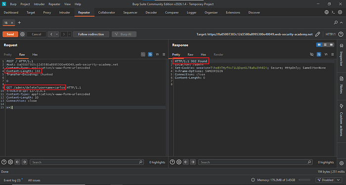The height and width of the screenshot is (185, 346).
Task: Select top-bottom layout view
Action: tap(325, 45)
